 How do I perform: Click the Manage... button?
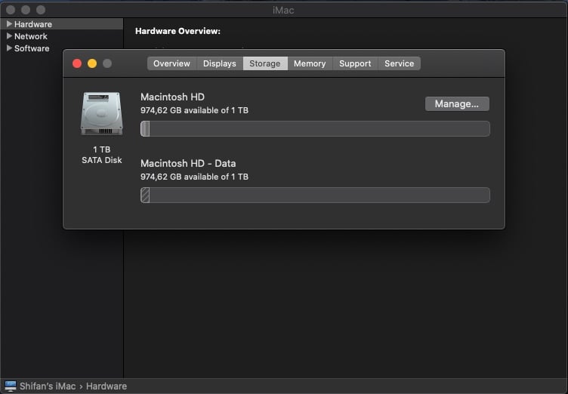[457, 104]
